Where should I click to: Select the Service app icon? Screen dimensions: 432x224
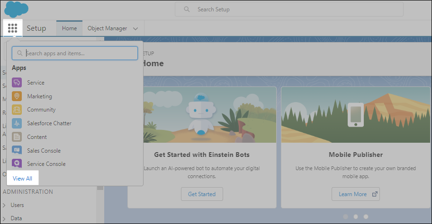coord(17,83)
